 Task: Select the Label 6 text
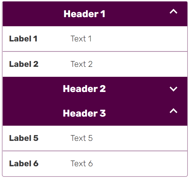click(x=24, y=164)
